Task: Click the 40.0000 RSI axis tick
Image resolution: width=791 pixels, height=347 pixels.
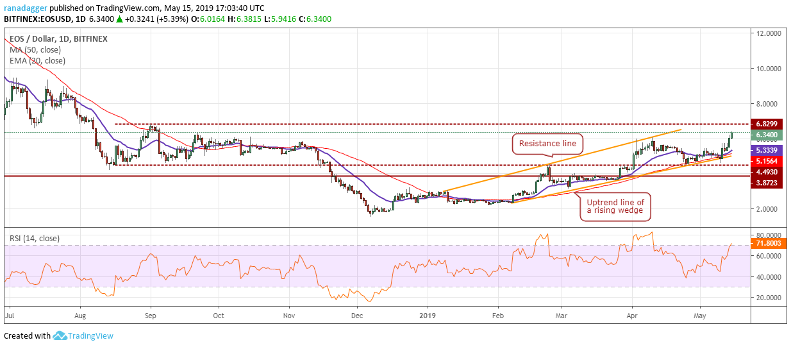Action: 769,277
